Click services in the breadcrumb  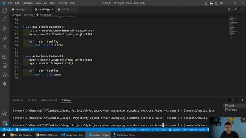28,15
